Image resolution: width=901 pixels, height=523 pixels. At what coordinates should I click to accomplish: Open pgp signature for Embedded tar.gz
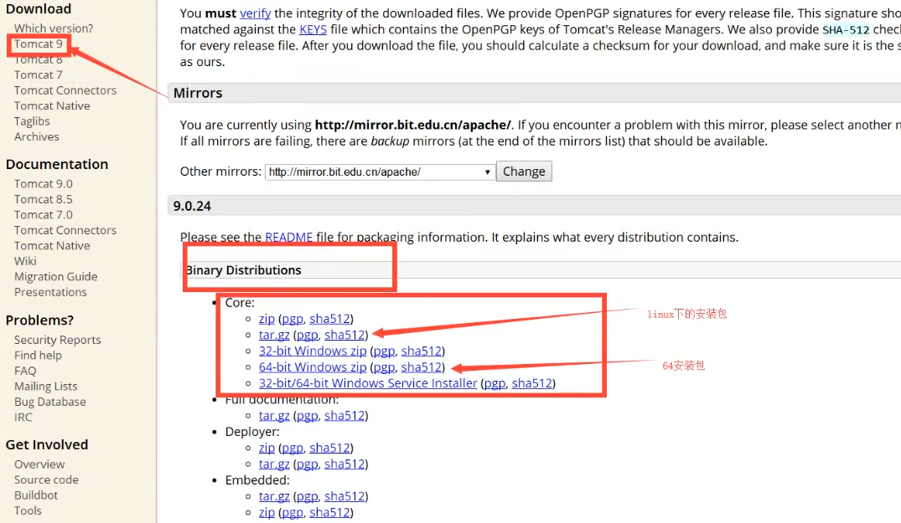pos(308,496)
